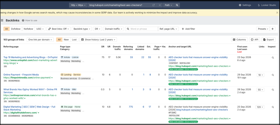The width and height of the screenshot is (280, 125).
Task: Inspect the Online PR Services row
Action: coord(273,90)
